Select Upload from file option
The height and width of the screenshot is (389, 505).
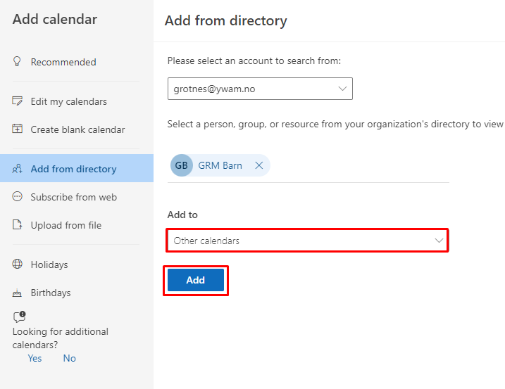66,225
